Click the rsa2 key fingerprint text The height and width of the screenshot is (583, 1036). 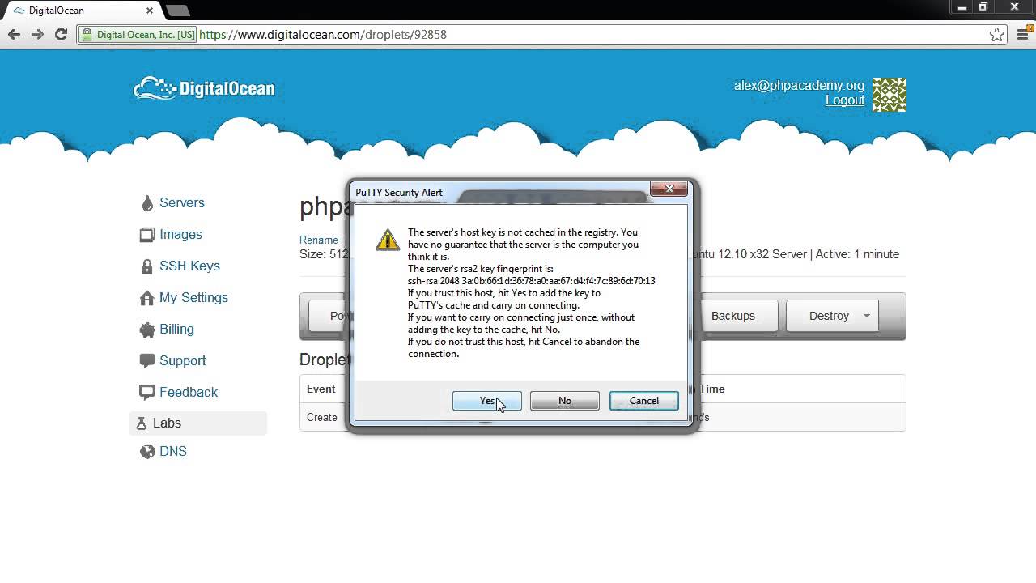tap(532, 281)
